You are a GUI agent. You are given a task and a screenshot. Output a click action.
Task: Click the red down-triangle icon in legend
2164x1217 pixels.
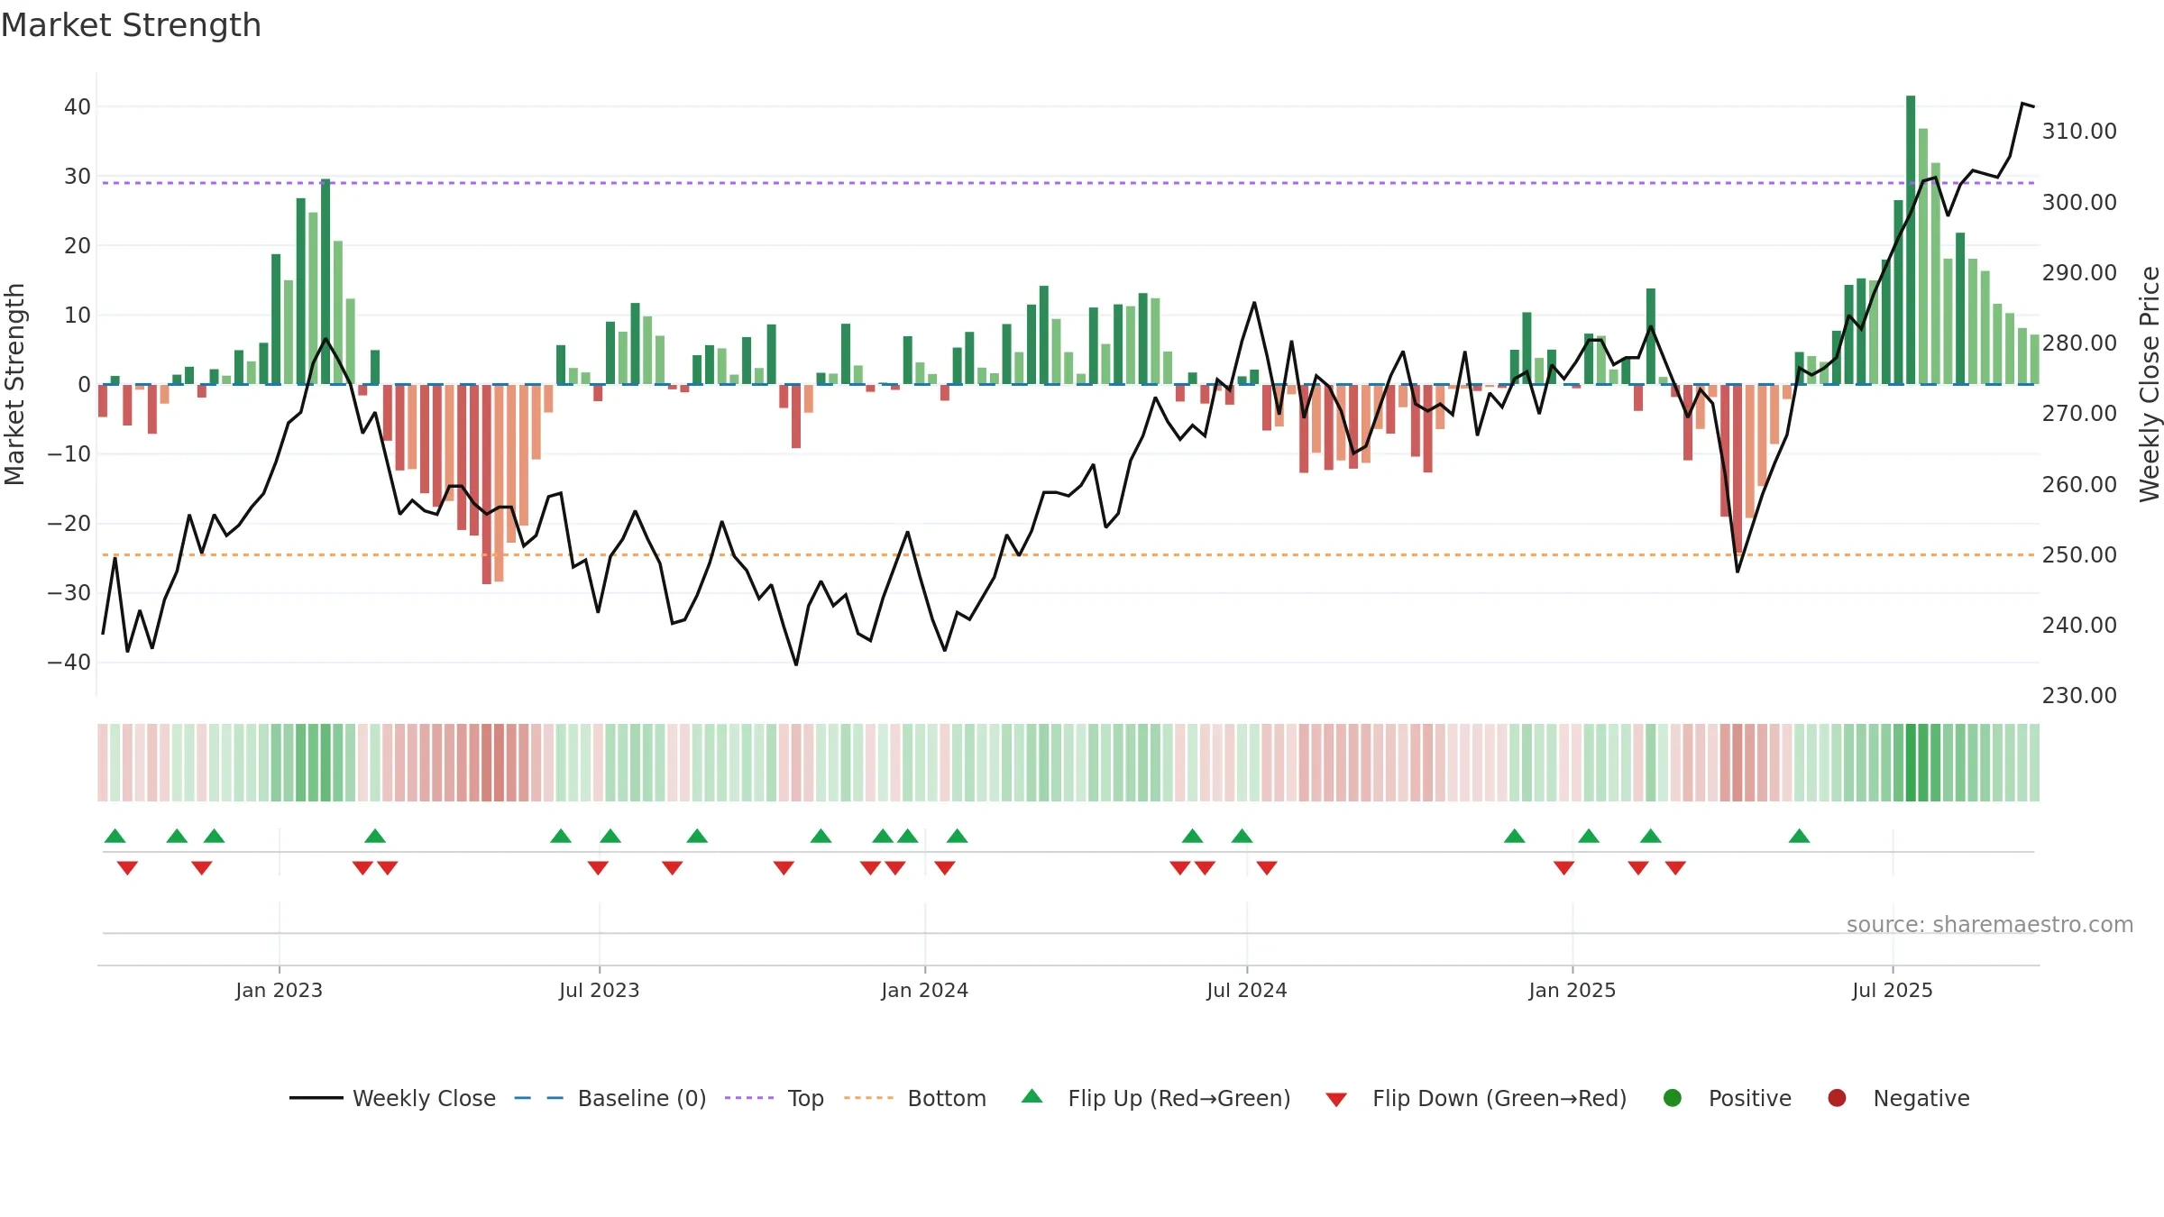point(1336,1100)
